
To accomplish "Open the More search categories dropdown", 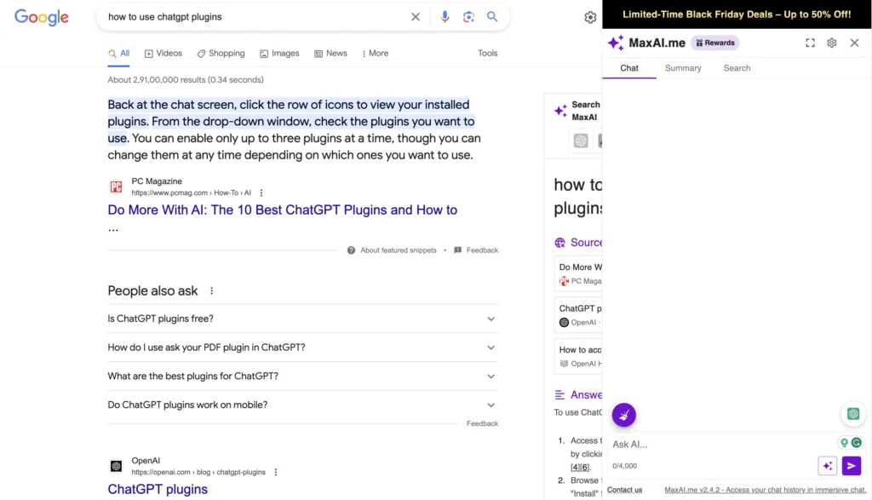I will click(375, 53).
